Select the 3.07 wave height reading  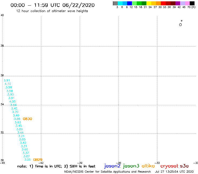26,156
